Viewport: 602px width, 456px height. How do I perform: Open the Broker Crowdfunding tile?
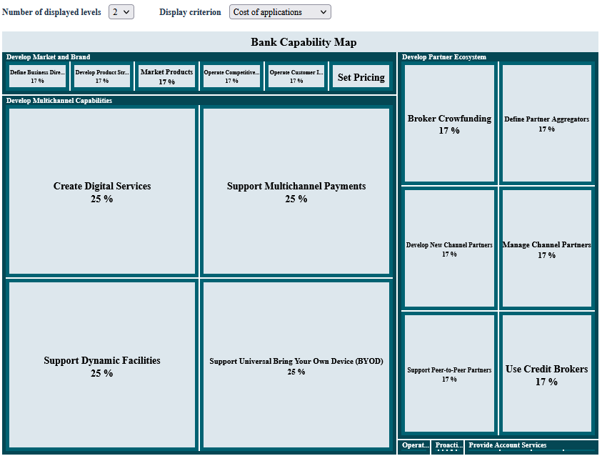[449, 124]
